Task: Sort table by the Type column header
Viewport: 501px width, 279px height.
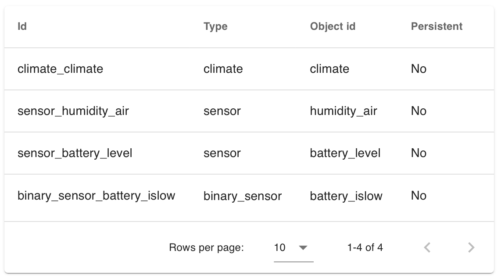Action: (216, 26)
